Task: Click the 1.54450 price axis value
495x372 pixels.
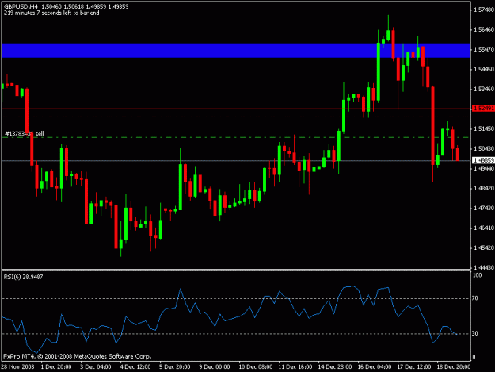Action: (x=484, y=69)
